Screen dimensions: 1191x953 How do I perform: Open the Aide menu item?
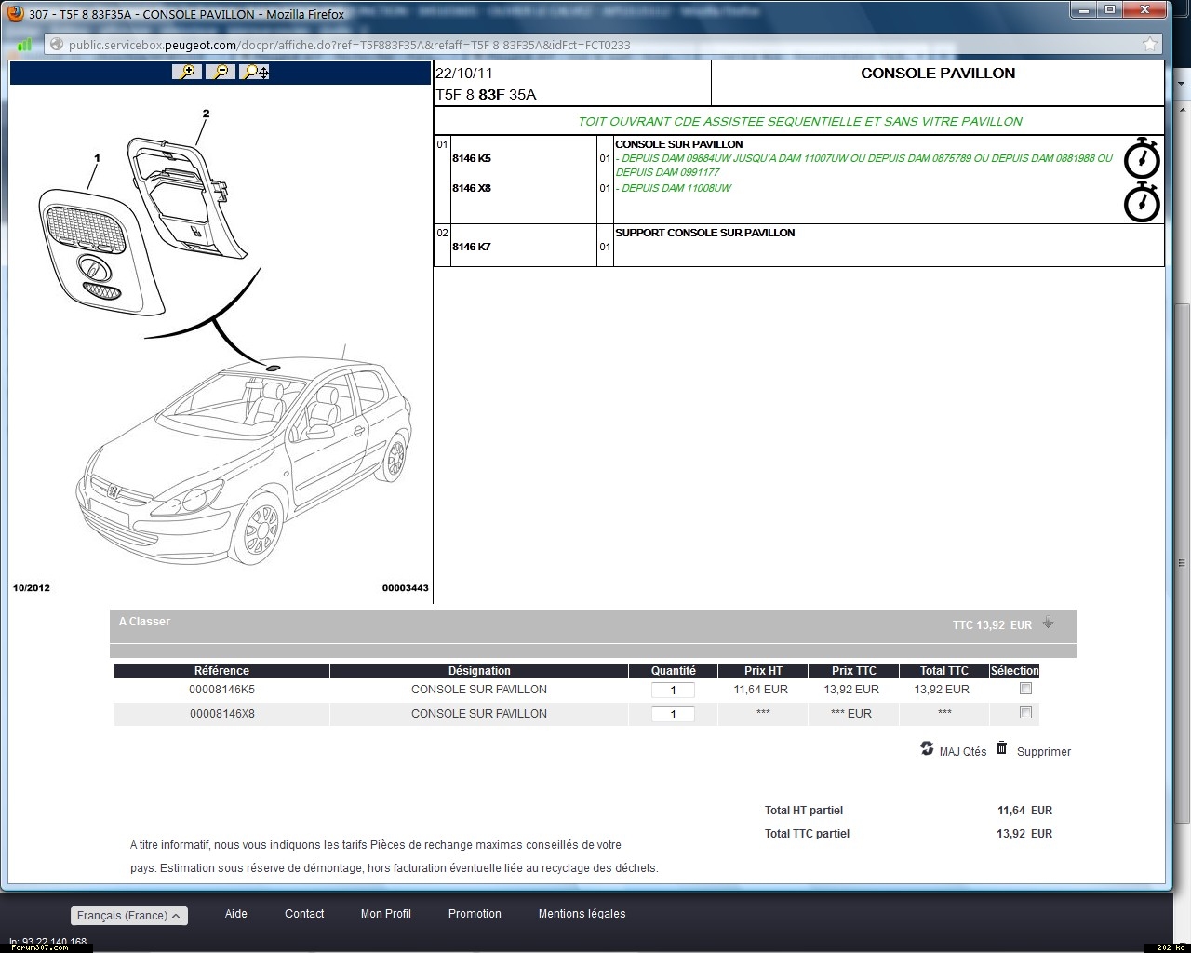[x=236, y=914]
